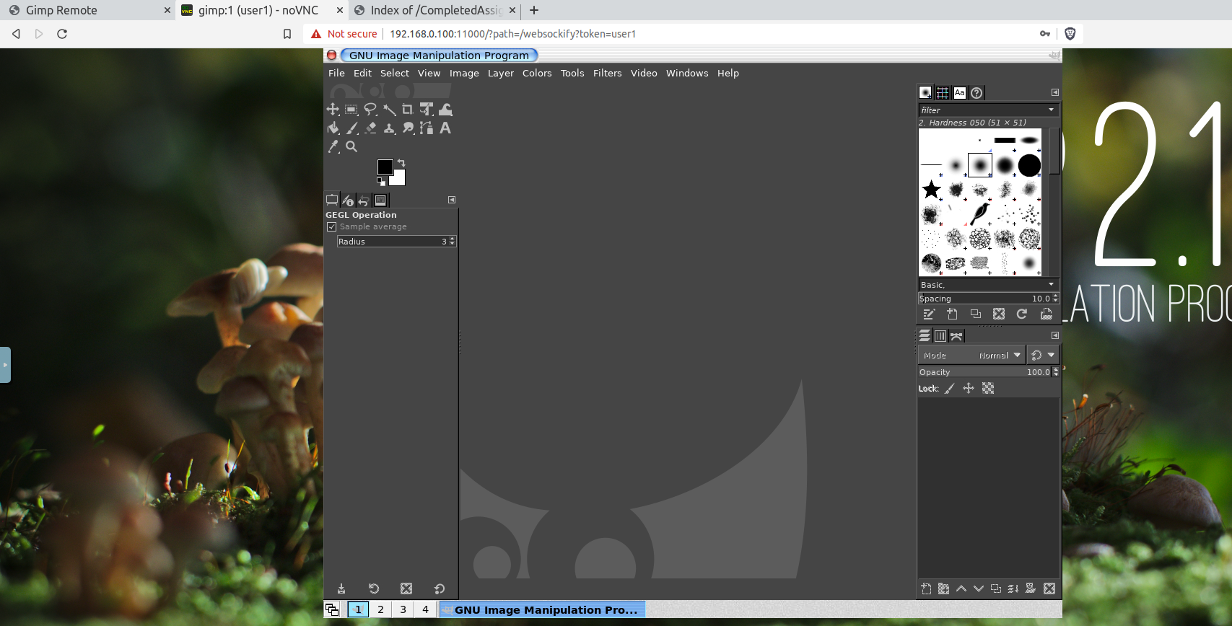Save tool preset in tool options
1232x626 pixels.
click(x=341, y=588)
